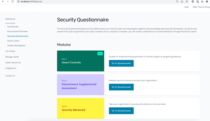
Task: Click the 'Baseline security controls' description text
Action: click(133, 80)
